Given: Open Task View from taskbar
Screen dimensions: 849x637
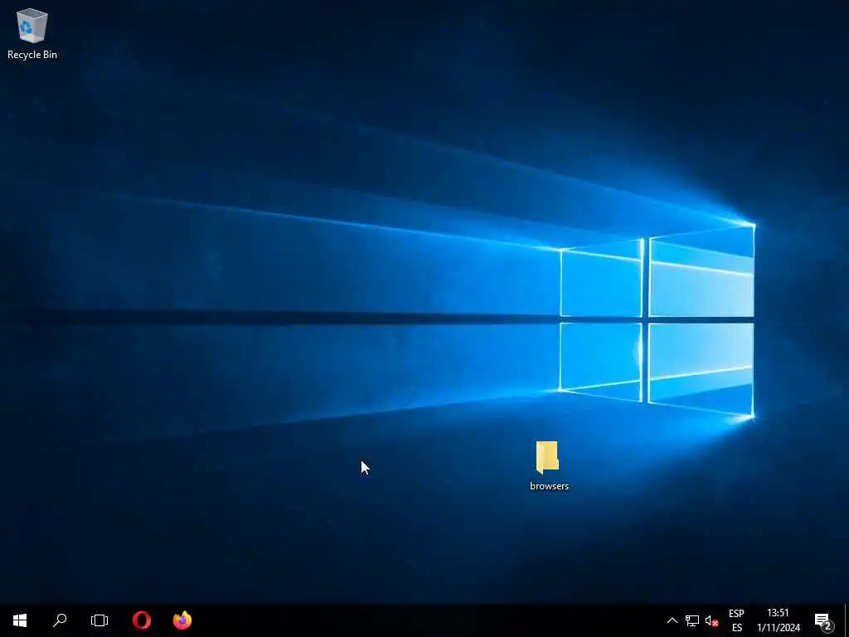Looking at the screenshot, I should click(x=99, y=620).
